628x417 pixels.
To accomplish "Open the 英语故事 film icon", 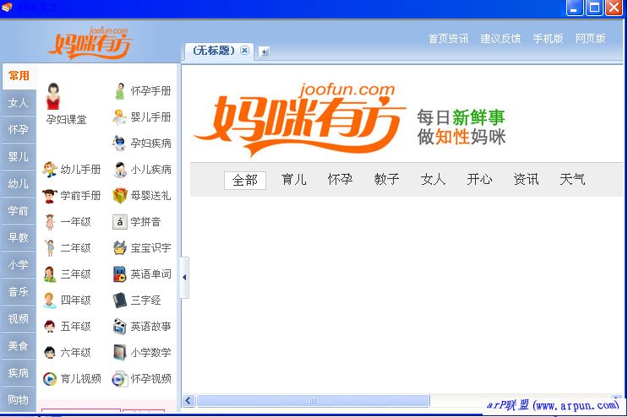I will tap(120, 326).
